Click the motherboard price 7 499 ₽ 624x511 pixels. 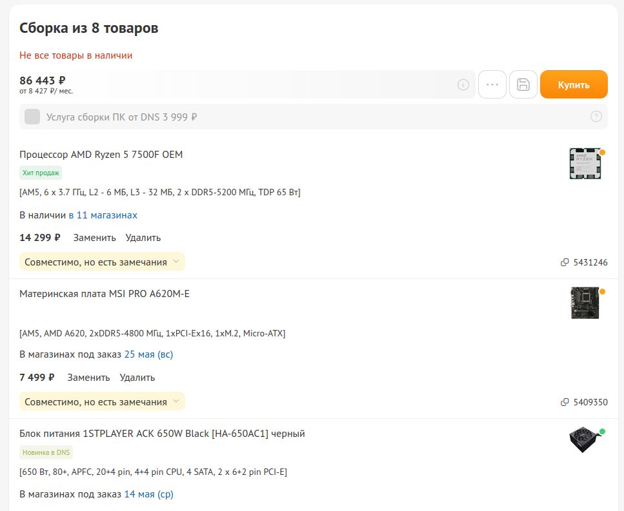click(37, 378)
